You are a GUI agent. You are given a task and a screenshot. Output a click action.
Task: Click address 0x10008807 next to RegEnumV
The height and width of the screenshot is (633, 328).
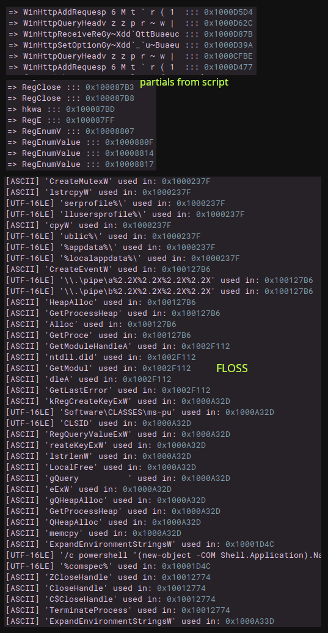coord(110,131)
